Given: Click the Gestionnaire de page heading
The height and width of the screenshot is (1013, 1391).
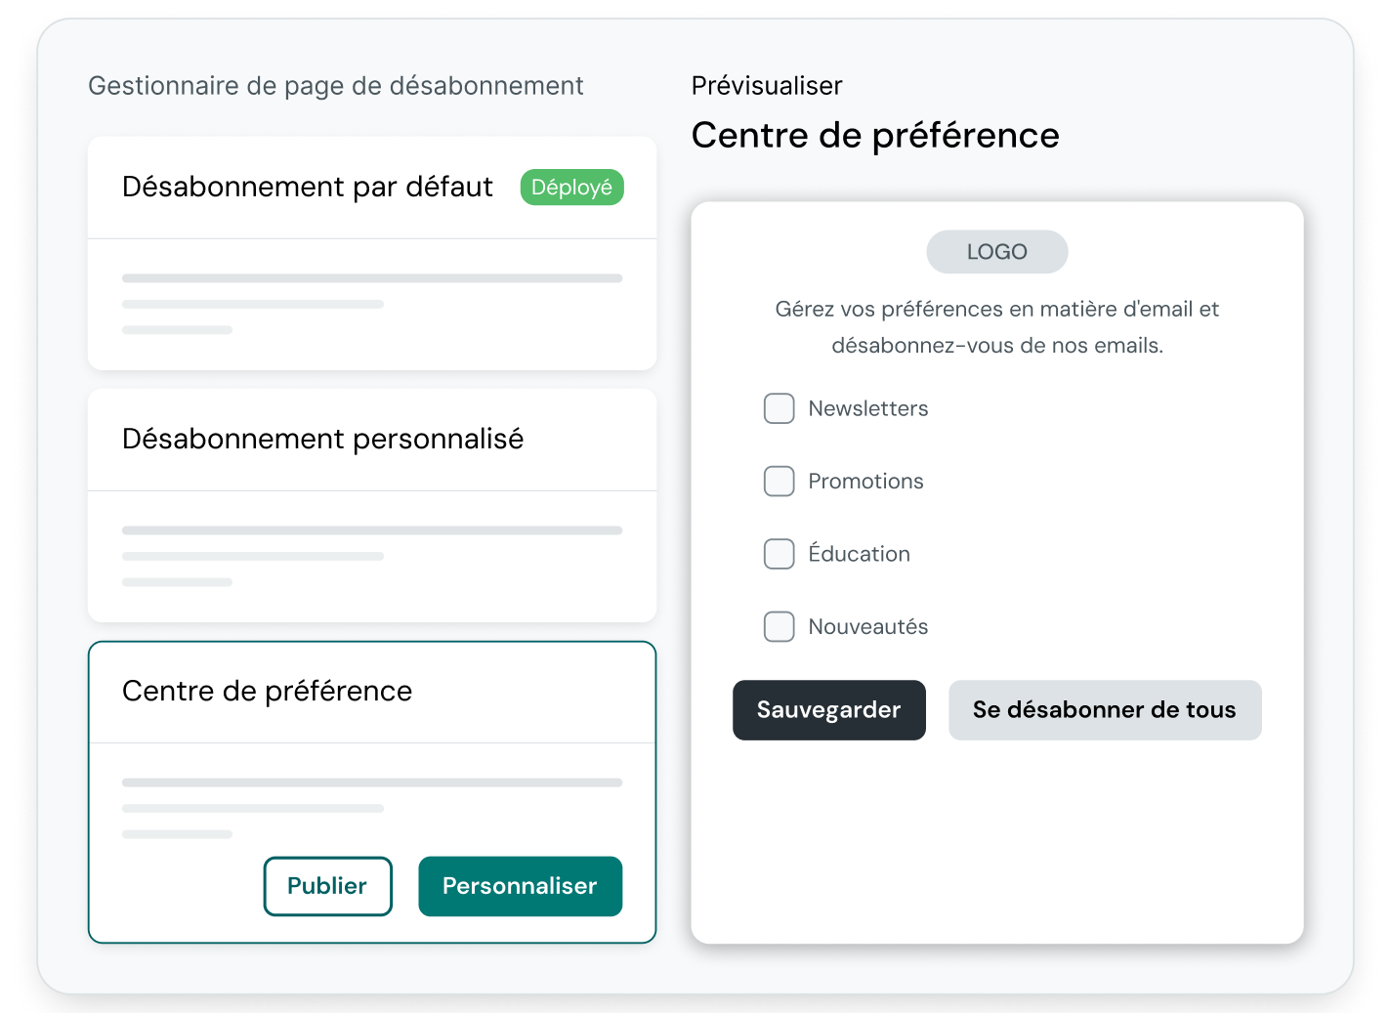Looking at the screenshot, I should click(336, 86).
